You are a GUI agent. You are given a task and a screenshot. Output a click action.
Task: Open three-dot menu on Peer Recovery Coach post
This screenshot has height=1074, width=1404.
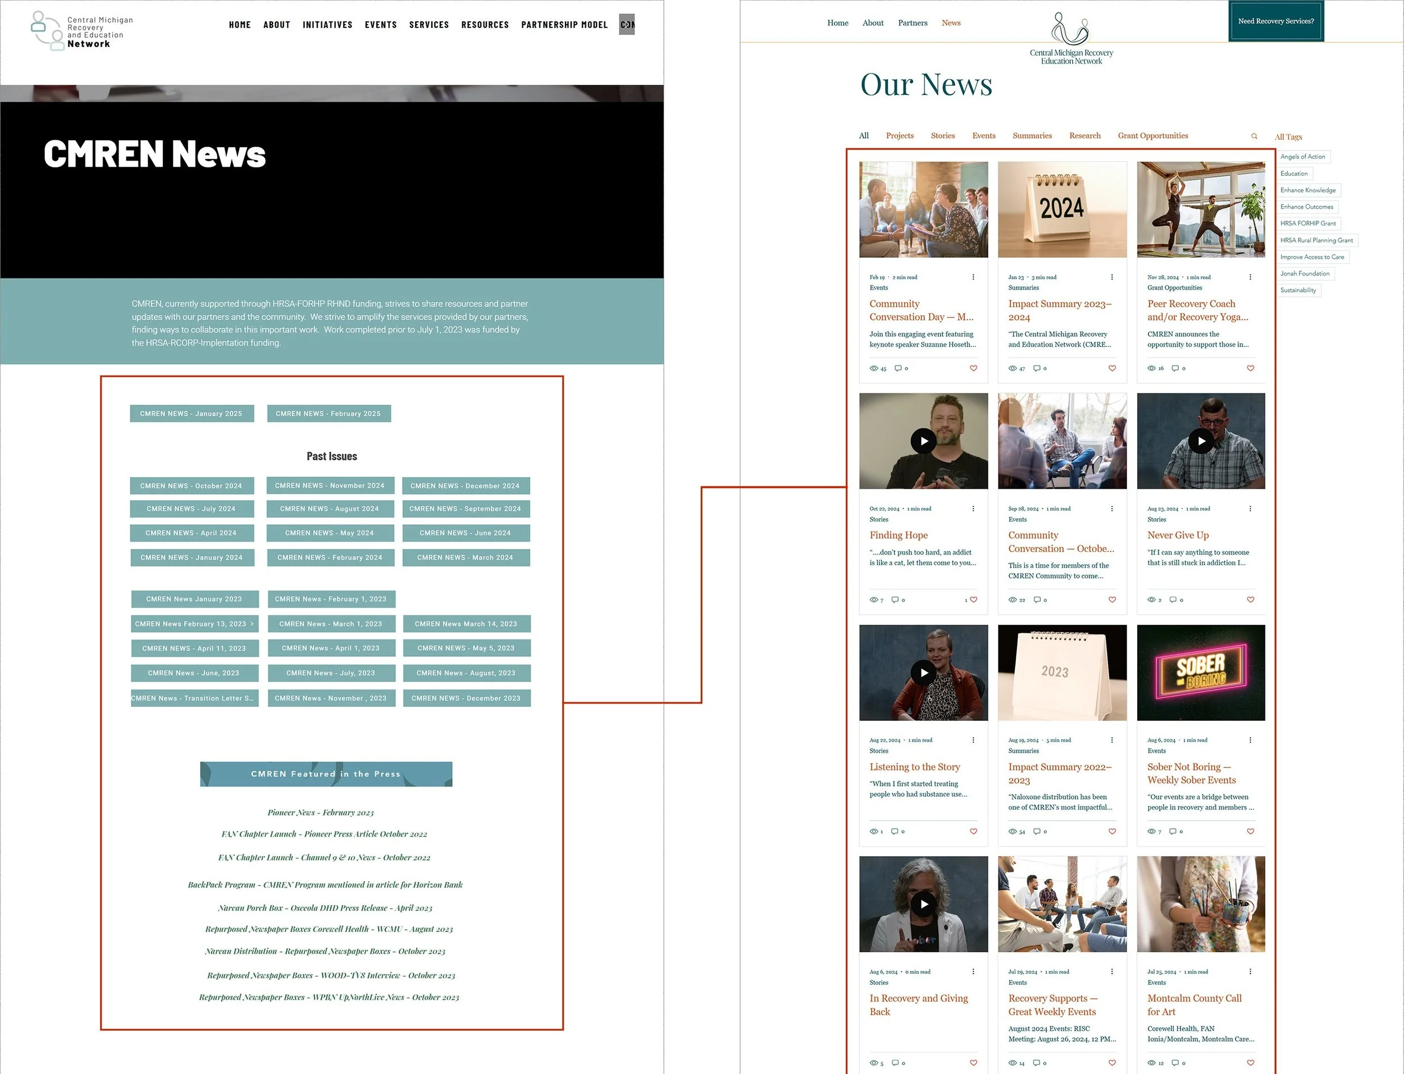point(1251,277)
